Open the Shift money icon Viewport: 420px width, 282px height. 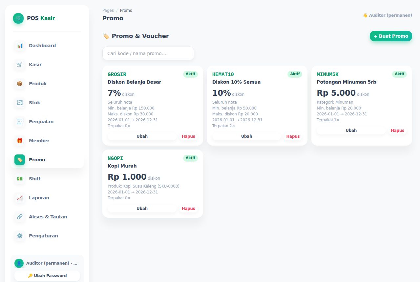pos(20,179)
